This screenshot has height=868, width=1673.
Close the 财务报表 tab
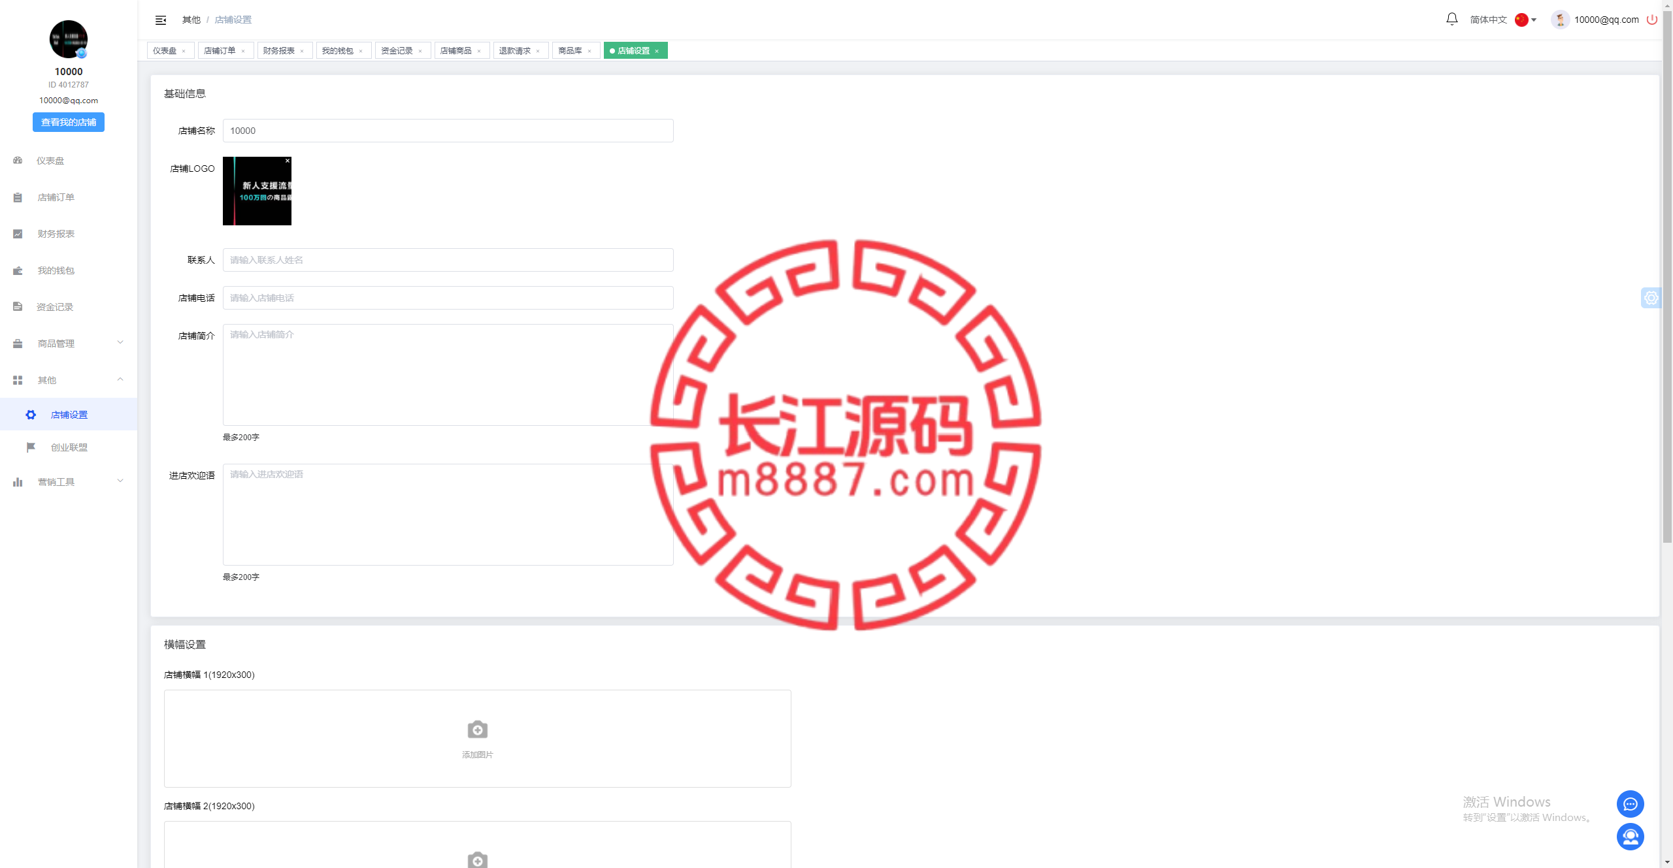point(302,51)
